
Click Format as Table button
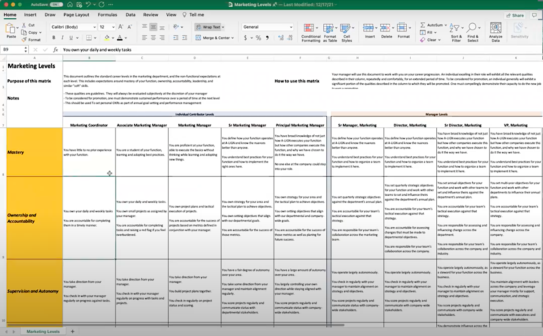[330, 32]
